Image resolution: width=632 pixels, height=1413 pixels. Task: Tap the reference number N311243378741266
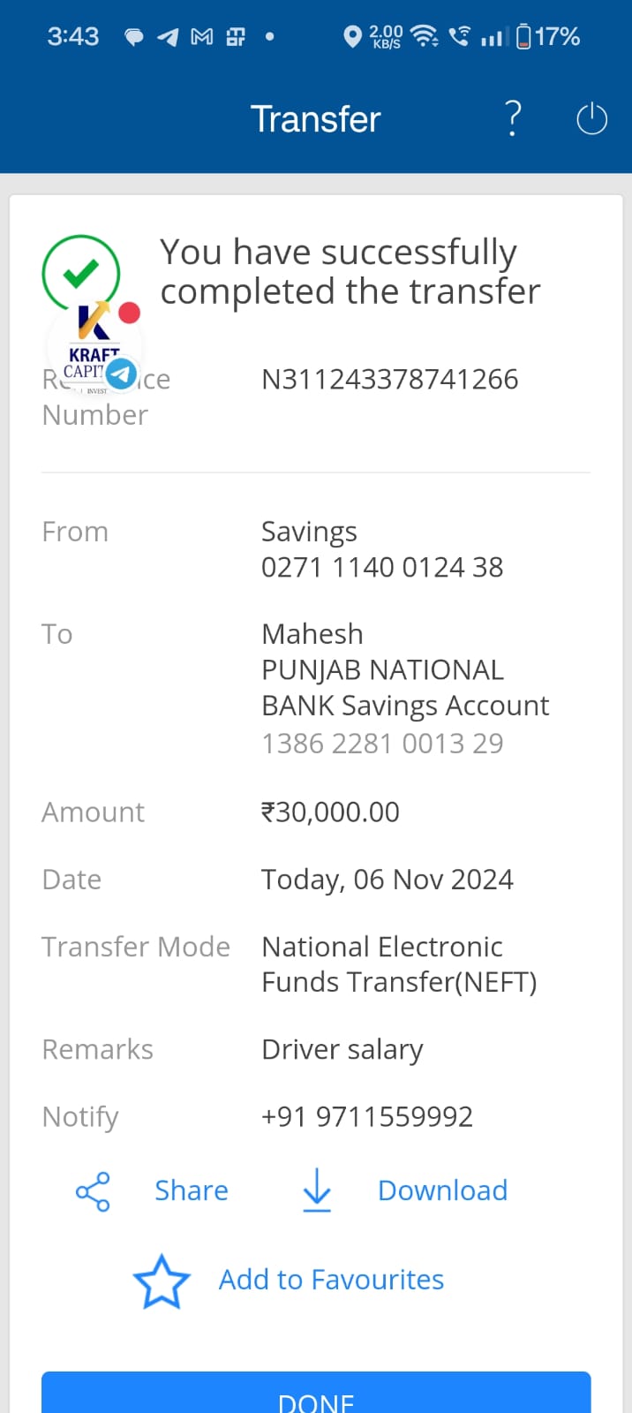[x=389, y=380]
